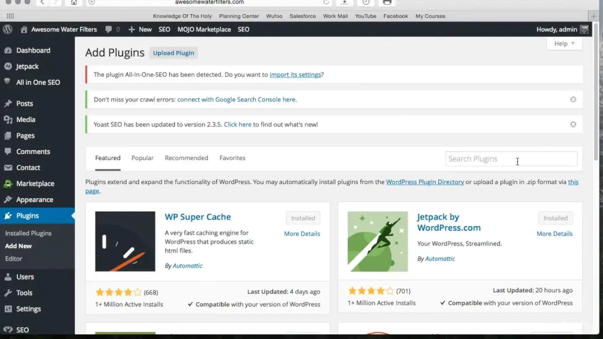
Task: Open the Jetpack by WordPress.com title link
Action: pos(449,222)
